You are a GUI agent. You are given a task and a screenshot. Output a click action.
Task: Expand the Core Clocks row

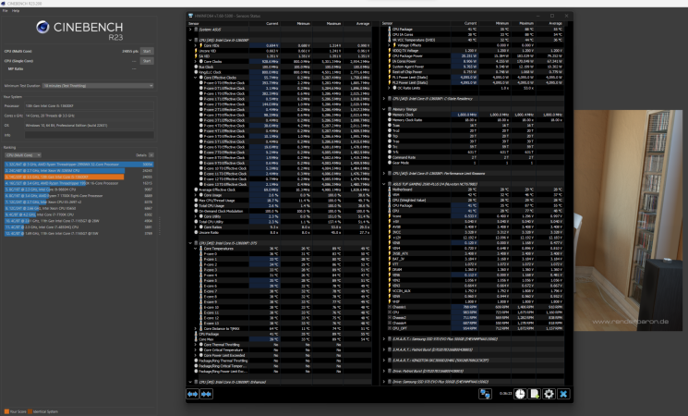(x=196, y=62)
